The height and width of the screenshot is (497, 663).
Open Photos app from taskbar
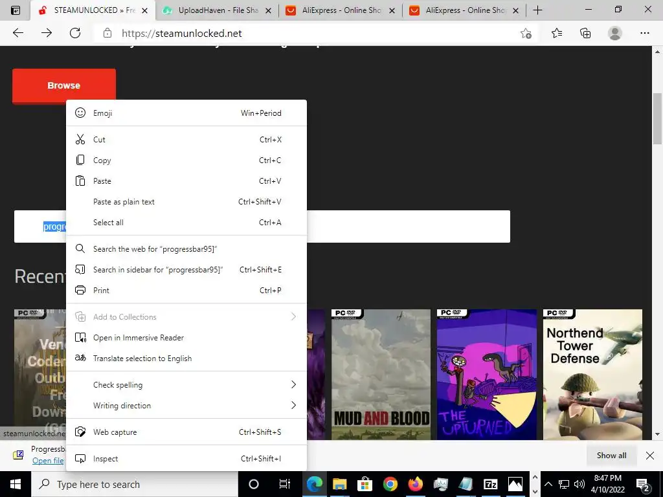click(515, 484)
